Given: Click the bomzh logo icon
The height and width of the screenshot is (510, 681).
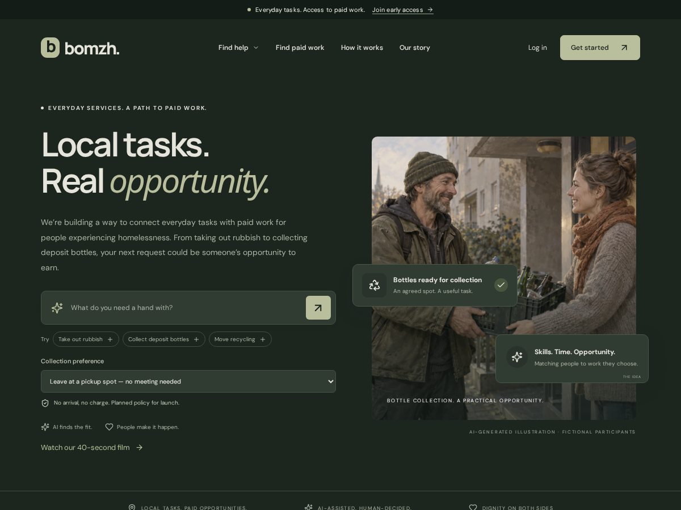Looking at the screenshot, I should coord(50,48).
